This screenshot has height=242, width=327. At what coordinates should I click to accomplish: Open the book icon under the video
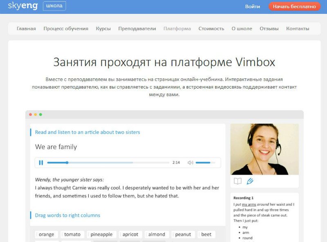[x=237, y=181]
